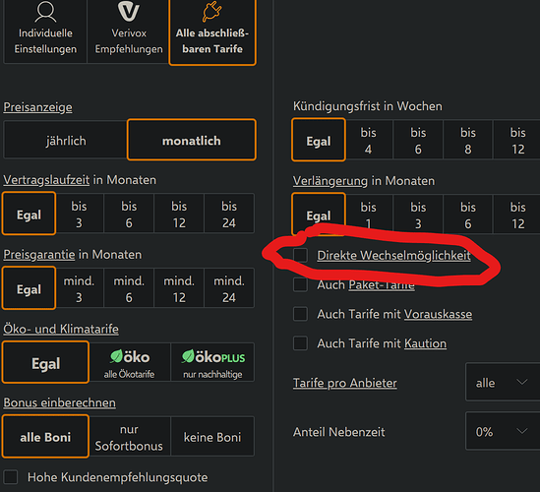Open the Direkte Wechselmöglichkeit link
Screen dimensions: 540x492
pos(393,255)
